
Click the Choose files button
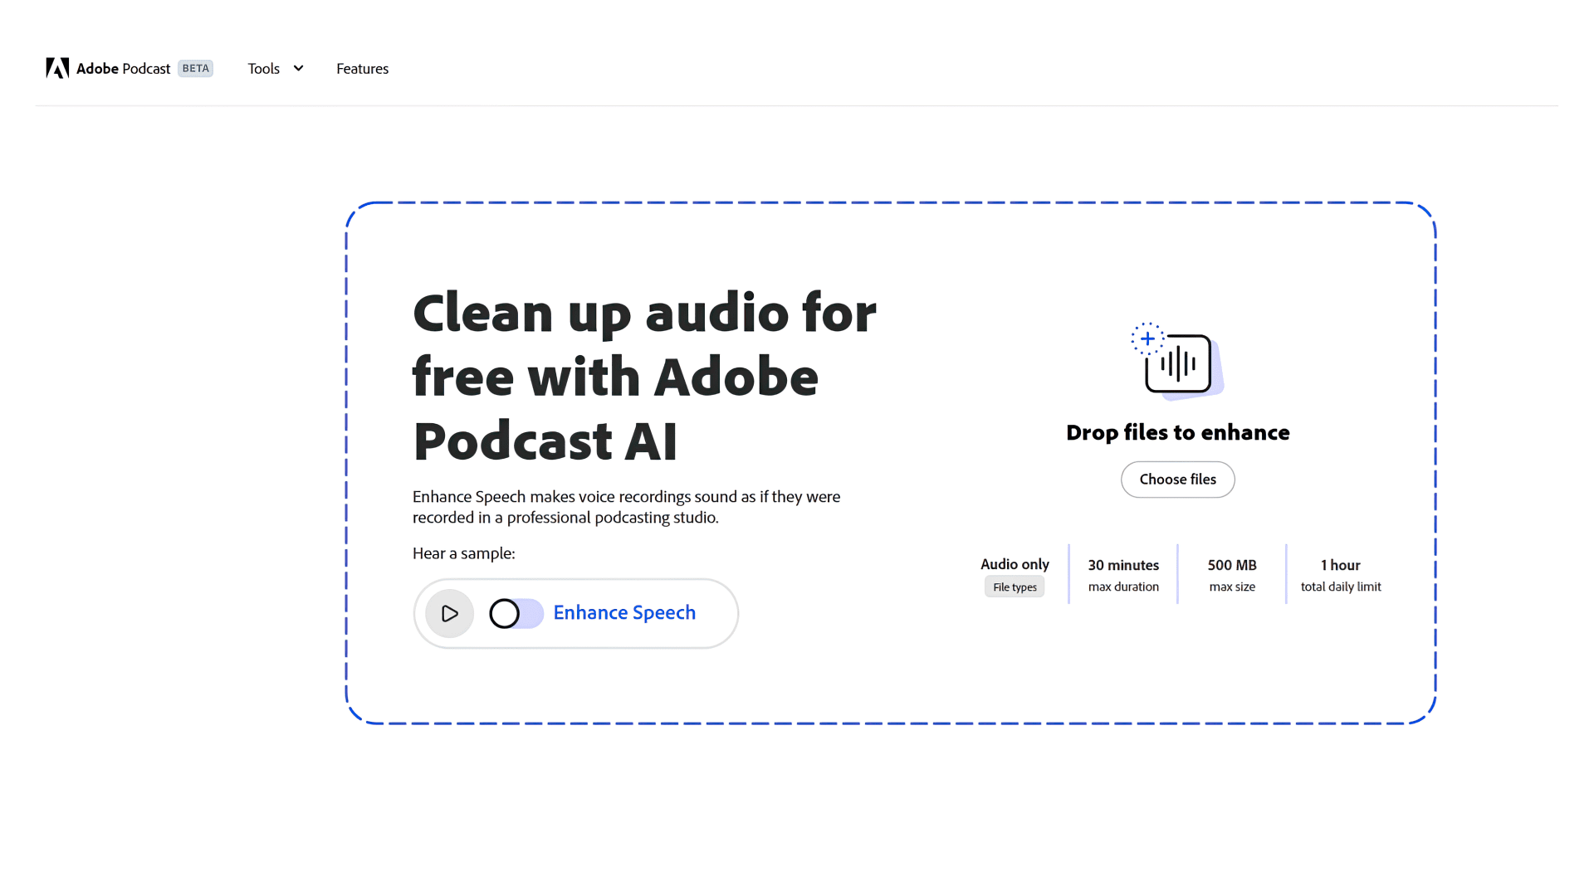[x=1177, y=480]
